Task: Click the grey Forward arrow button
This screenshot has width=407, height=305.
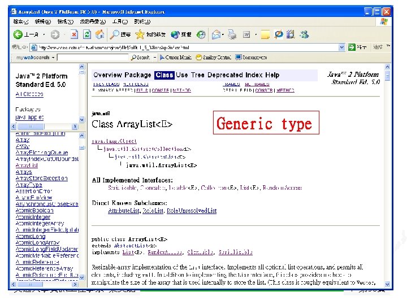Action: pyautogui.click(x=55, y=34)
